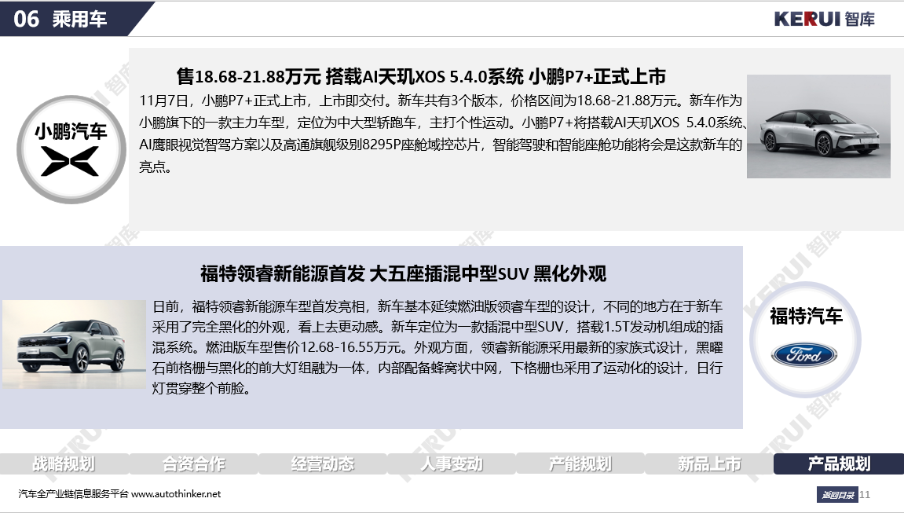Click the 06 乘用车 section title
Screen dimensions: 904x513
60,19
